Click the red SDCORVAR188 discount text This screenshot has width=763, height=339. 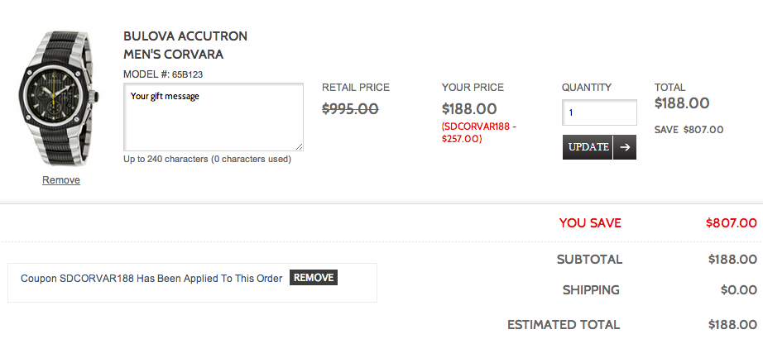point(478,132)
